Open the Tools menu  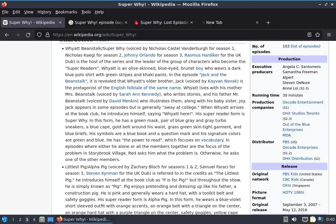[x=86, y=12]
